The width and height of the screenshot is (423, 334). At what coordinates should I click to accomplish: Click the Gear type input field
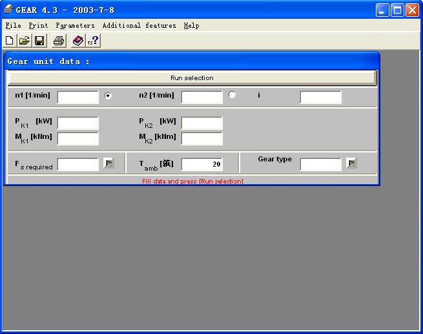pyautogui.click(x=321, y=164)
